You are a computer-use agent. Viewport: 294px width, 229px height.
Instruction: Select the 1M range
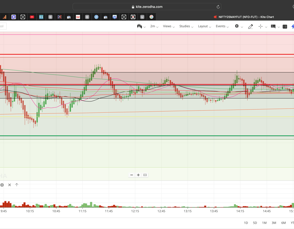(264, 223)
